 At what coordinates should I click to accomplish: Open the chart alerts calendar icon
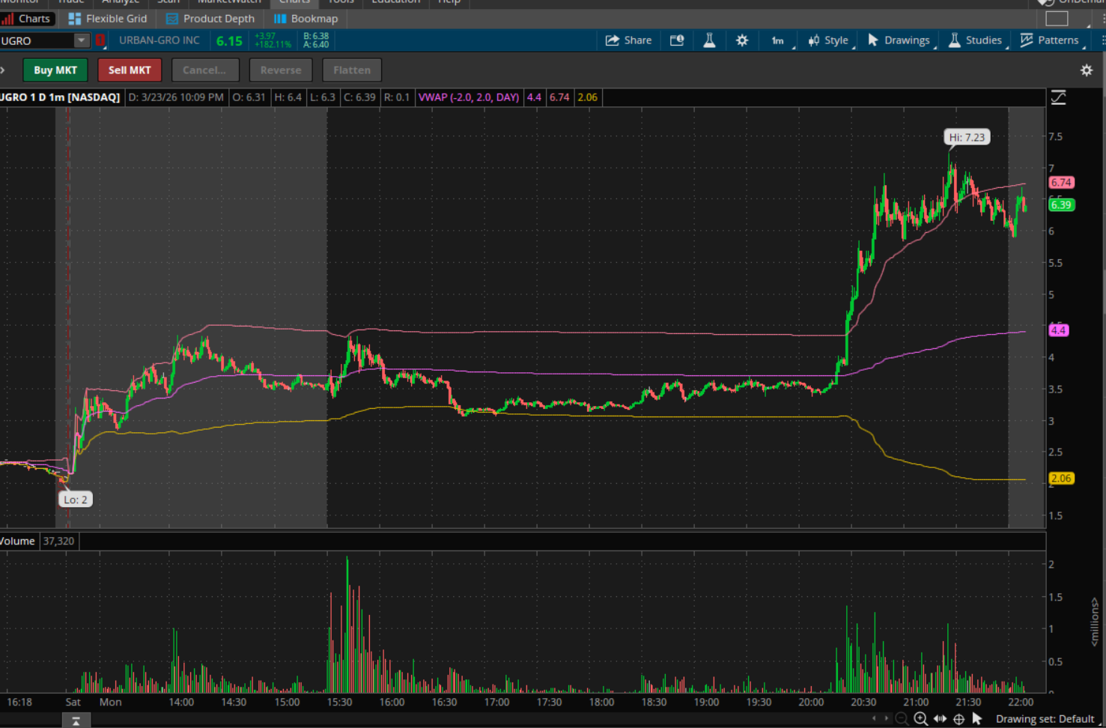click(x=677, y=40)
